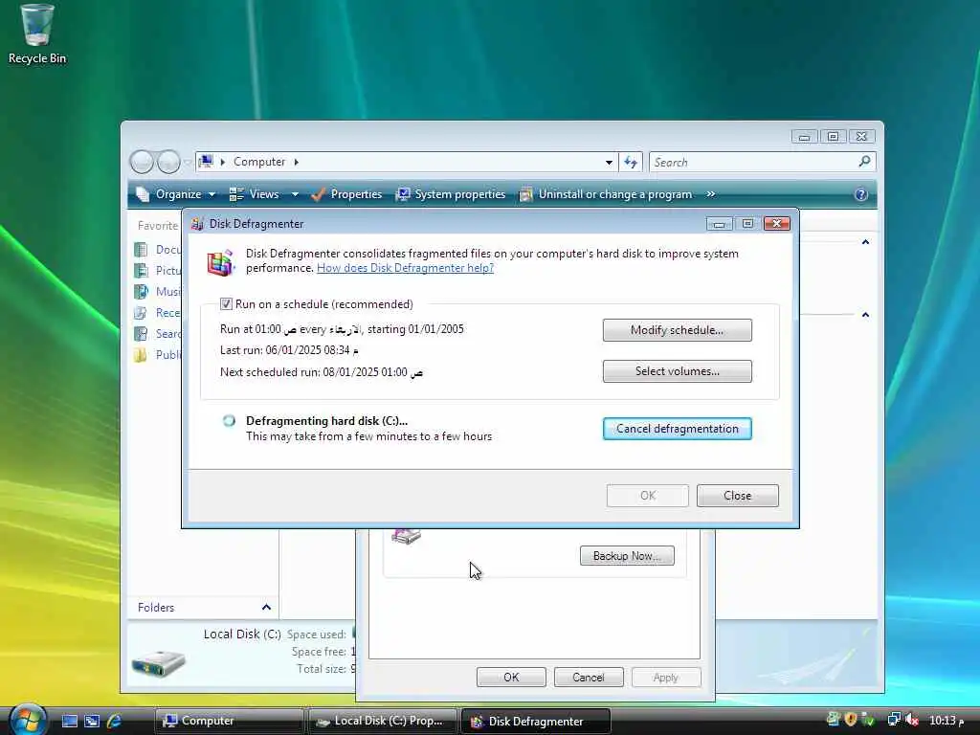Viewport: 980px width, 735px height.
Task: Open recent pages dropdown next to navigation buttons
Action: [x=187, y=163]
